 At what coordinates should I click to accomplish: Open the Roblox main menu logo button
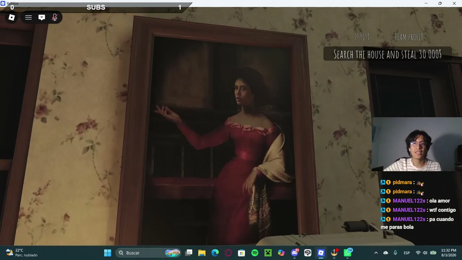(12, 17)
